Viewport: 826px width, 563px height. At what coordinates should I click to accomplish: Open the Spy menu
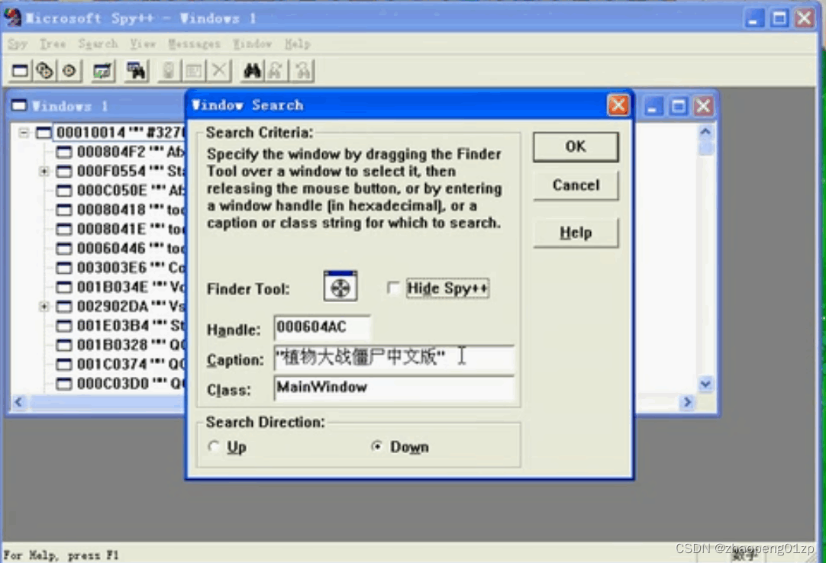(x=18, y=43)
